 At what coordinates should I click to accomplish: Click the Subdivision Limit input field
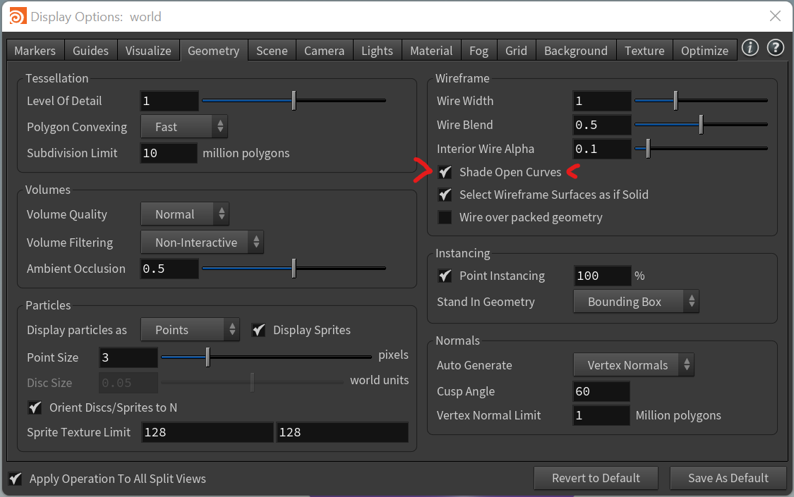pos(169,153)
